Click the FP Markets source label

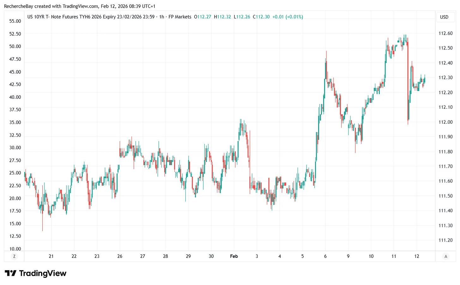coord(180,17)
